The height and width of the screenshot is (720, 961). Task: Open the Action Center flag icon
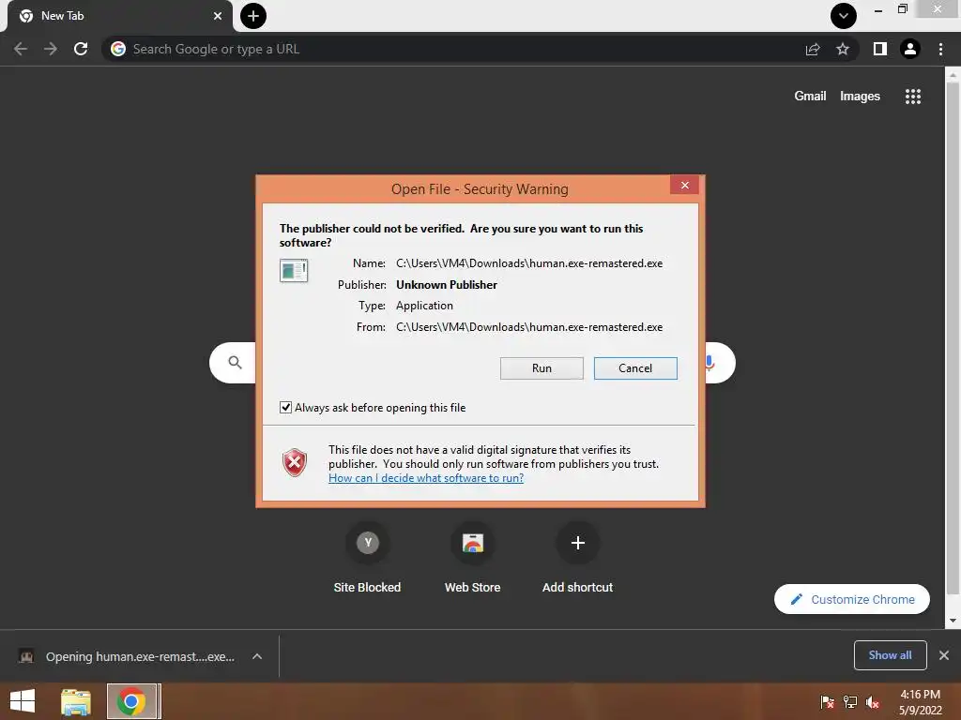[x=827, y=702]
